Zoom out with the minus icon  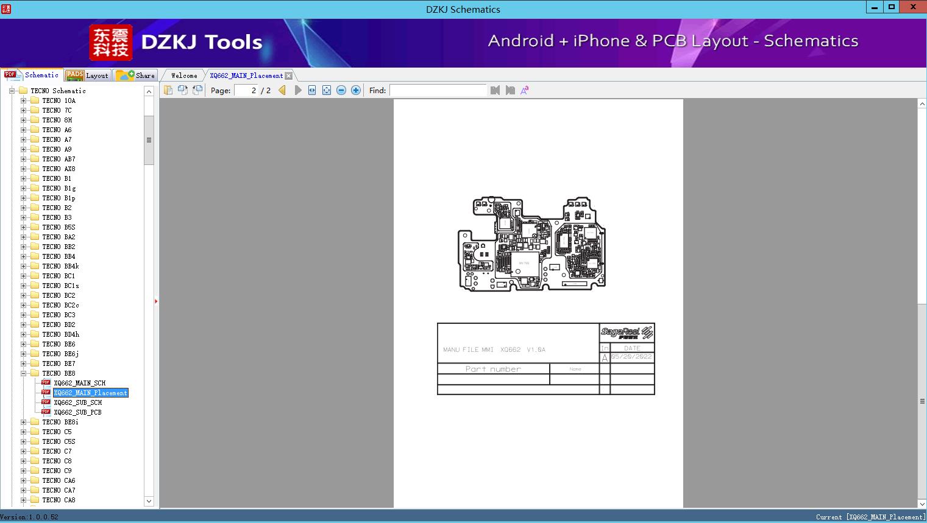(341, 90)
